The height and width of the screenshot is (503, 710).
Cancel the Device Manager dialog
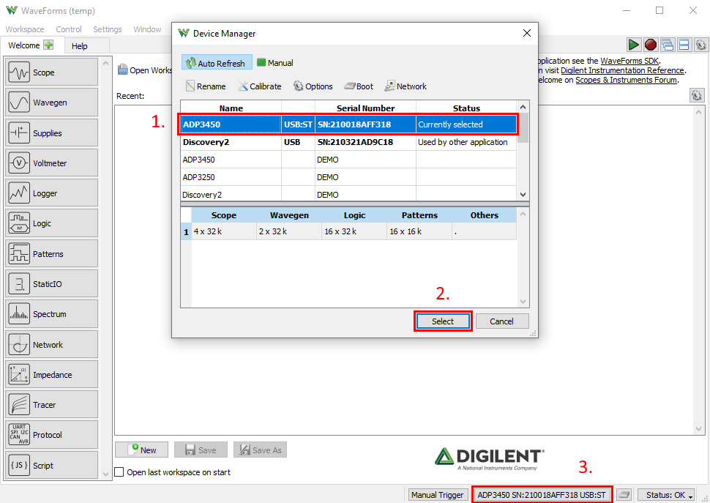click(x=501, y=321)
